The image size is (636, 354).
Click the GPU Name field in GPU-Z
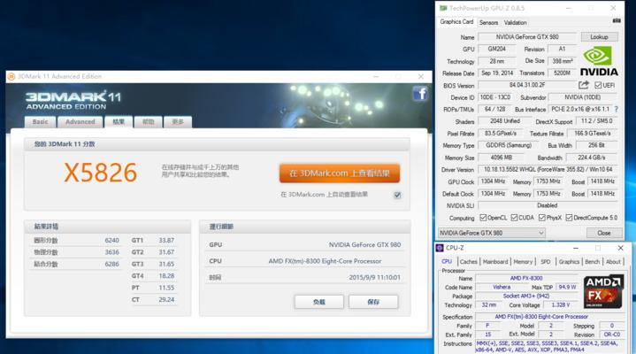pos(527,37)
